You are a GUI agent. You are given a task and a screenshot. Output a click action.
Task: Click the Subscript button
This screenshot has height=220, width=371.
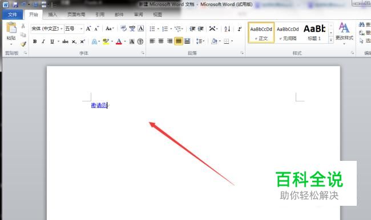pos(74,41)
